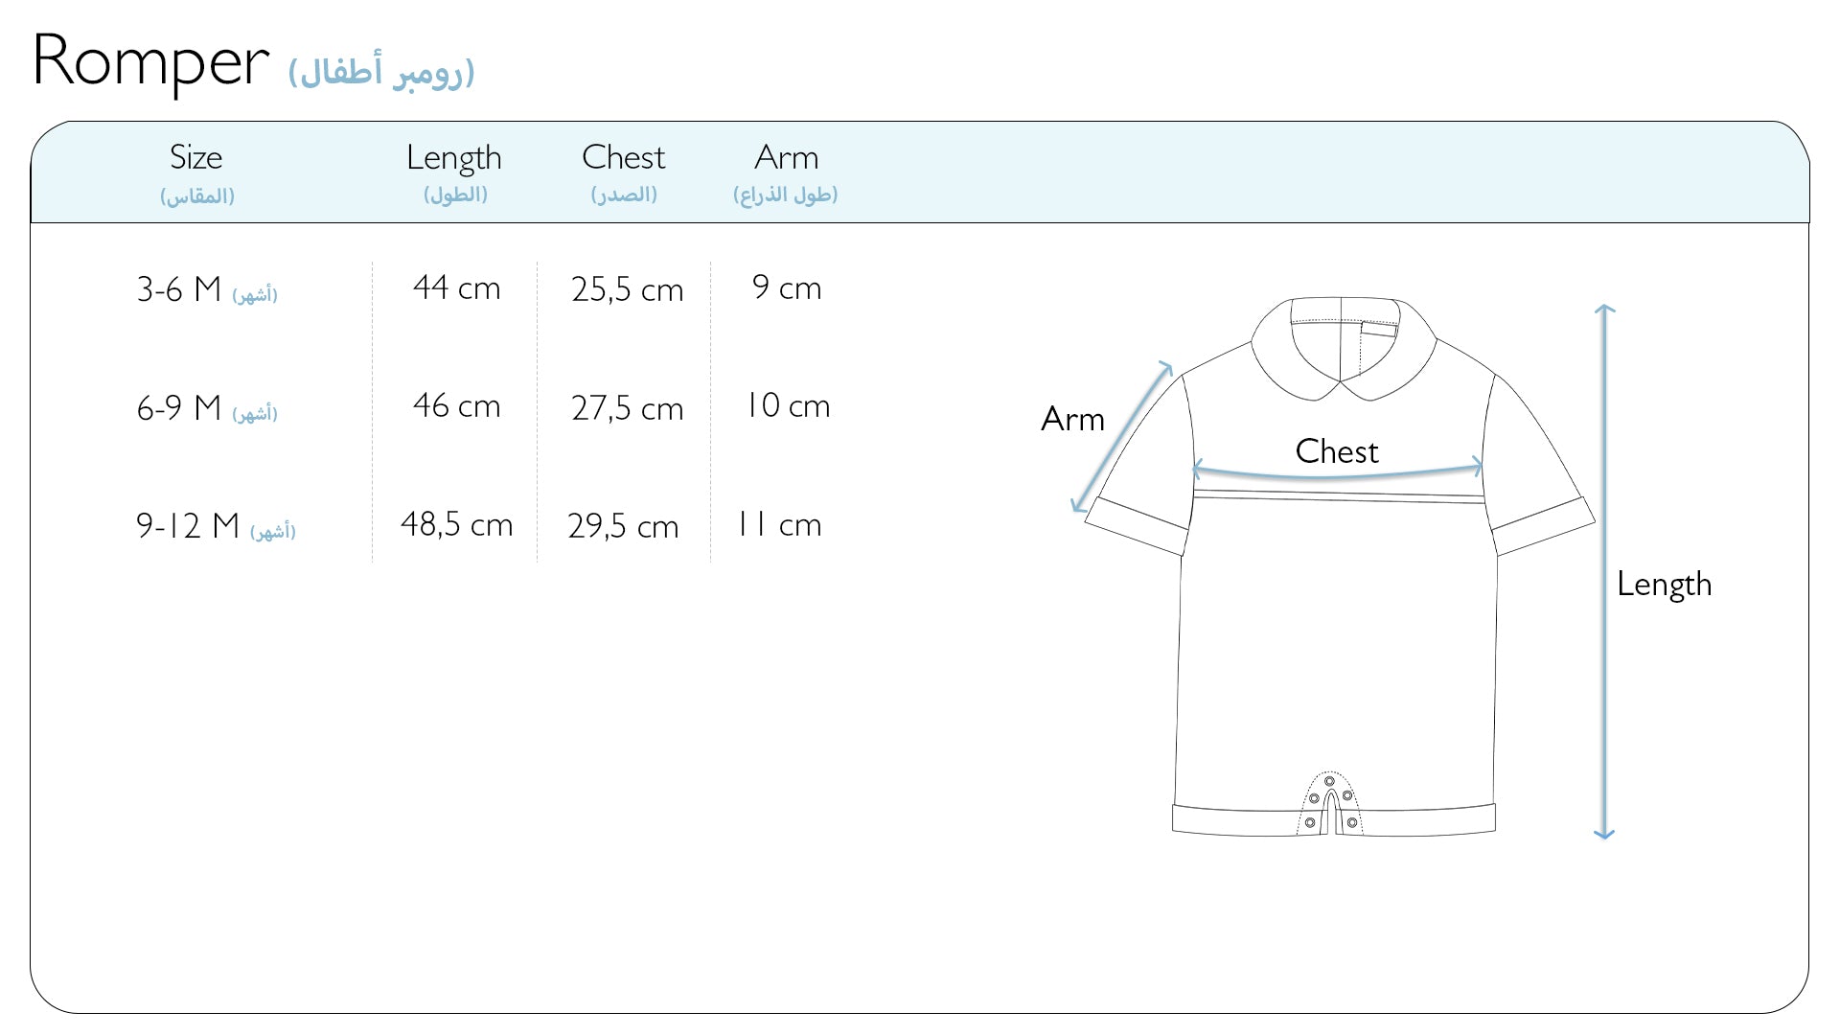Click the Arabic subtitle under Length header
Screen dimensions: 1840x1035
click(x=455, y=195)
